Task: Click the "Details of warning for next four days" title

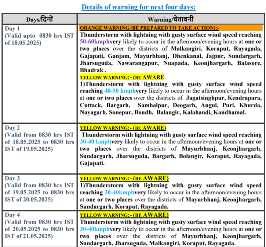Action: click(138, 7)
